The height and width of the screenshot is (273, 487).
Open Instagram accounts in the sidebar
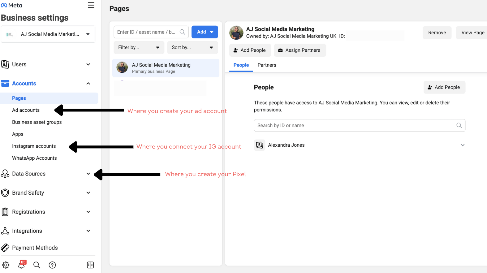coord(34,146)
